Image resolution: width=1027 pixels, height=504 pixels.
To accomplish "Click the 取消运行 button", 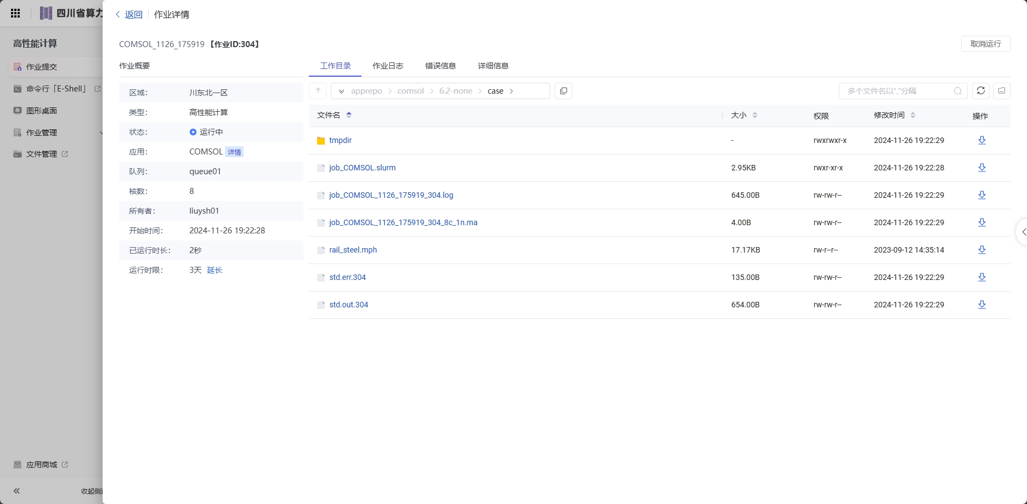I will [986, 44].
